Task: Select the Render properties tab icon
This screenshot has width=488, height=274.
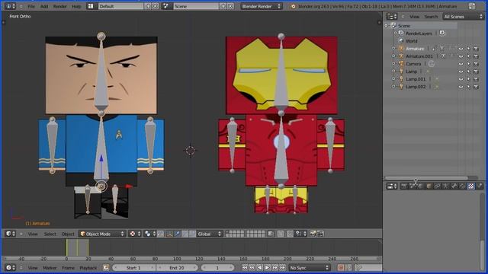Action: [x=403, y=186]
